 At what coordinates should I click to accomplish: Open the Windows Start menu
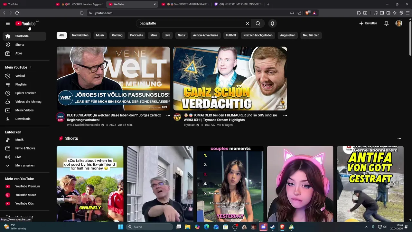121,227
